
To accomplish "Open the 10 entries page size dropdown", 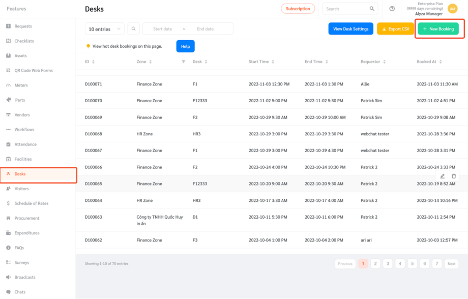I will click(104, 28).
